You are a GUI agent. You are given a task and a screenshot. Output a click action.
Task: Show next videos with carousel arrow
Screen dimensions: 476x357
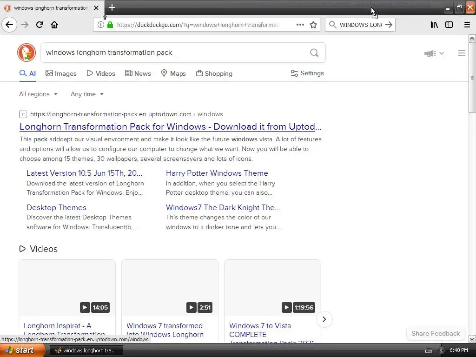point(324,319)
